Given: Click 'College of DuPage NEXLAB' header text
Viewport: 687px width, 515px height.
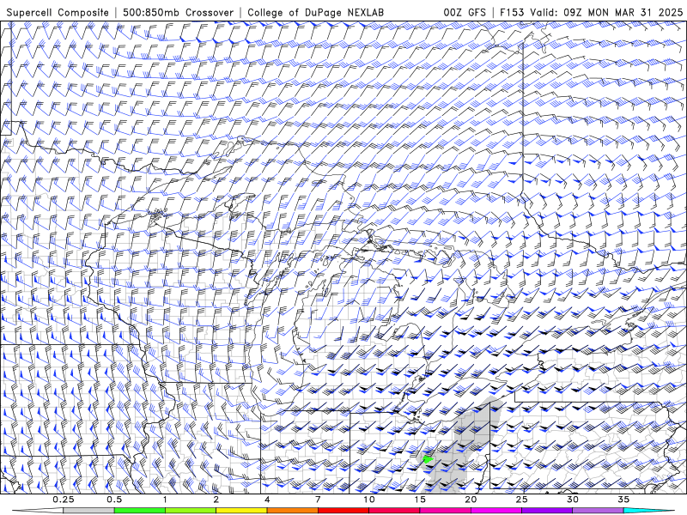Looking at the screenshot, I should [x=315, y=12].
